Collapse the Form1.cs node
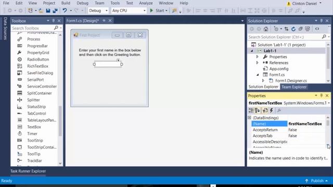 click(x=258, y=75)
